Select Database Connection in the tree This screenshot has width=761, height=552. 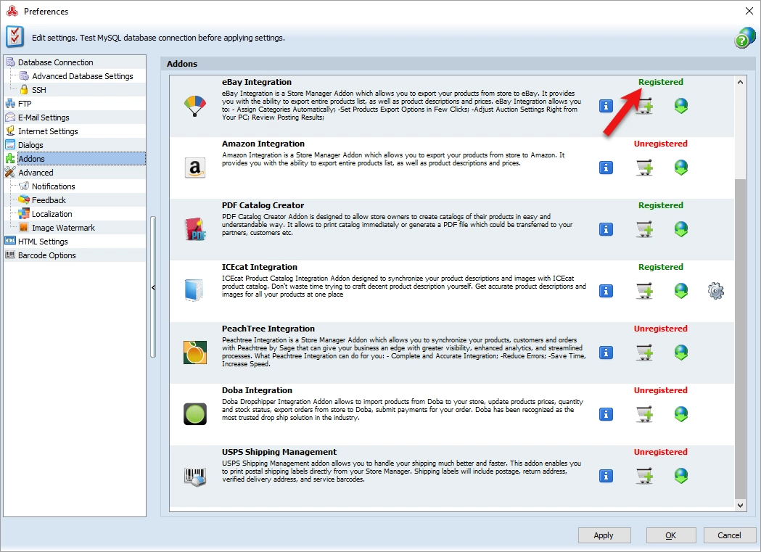click(x=55, y=62)
